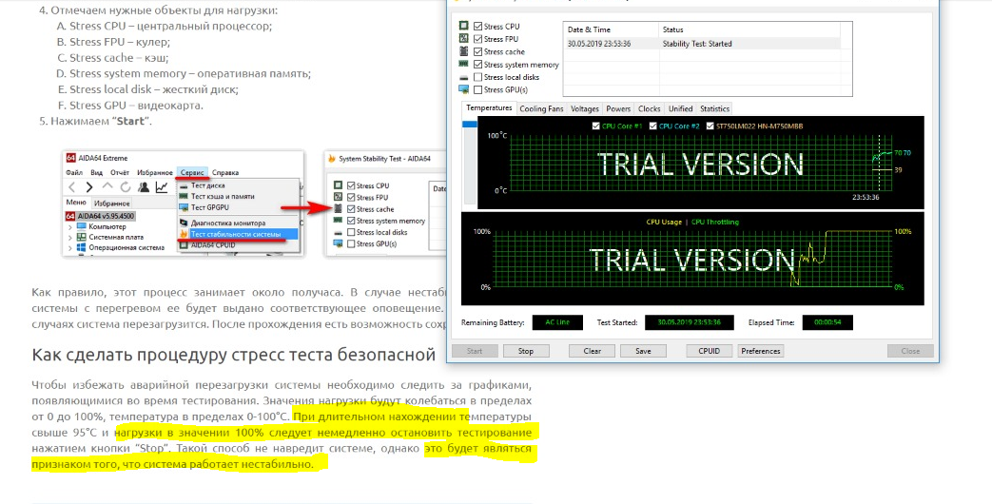
Task: Toggle the CPU Core #1 graph checkbox
Action: click(x=595, y=126)
